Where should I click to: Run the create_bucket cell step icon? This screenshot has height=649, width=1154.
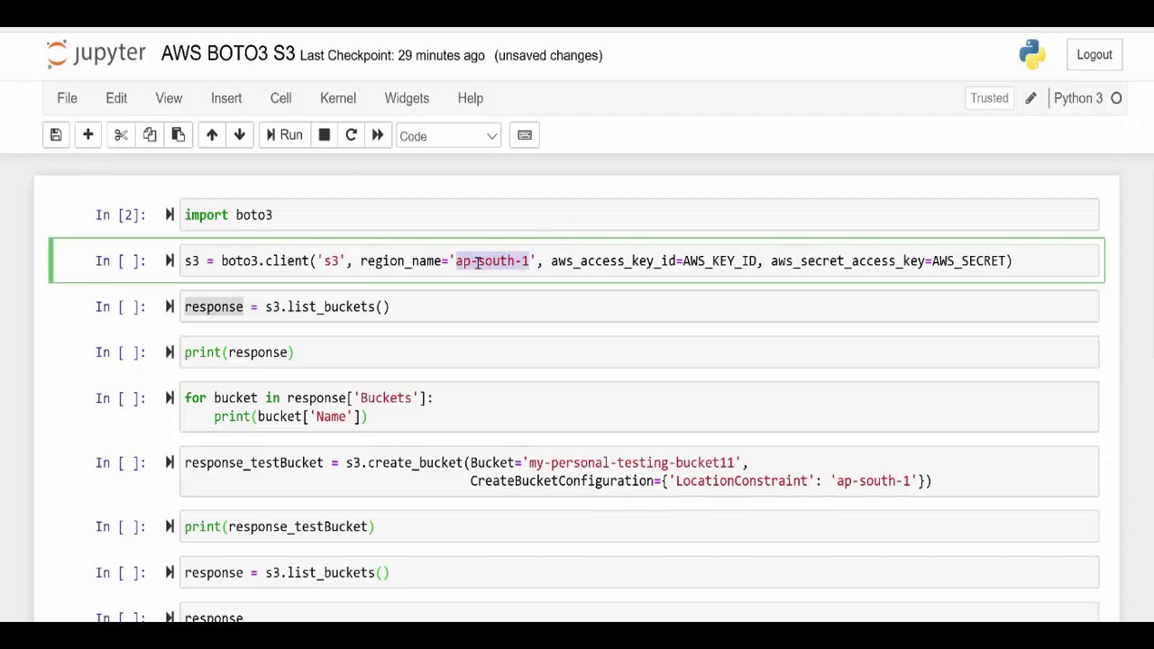tap(169, 462)
